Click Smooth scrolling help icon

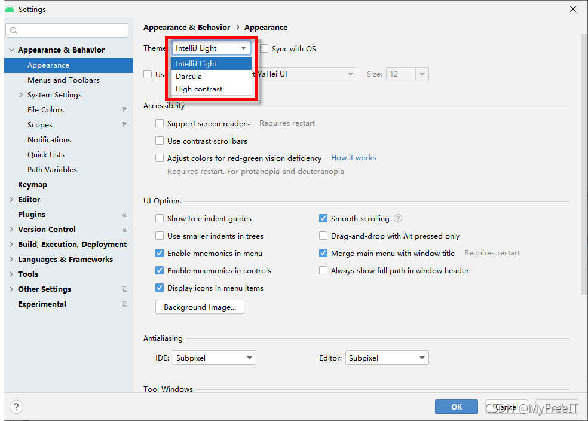pyautogui.click(x=398, y=218)
